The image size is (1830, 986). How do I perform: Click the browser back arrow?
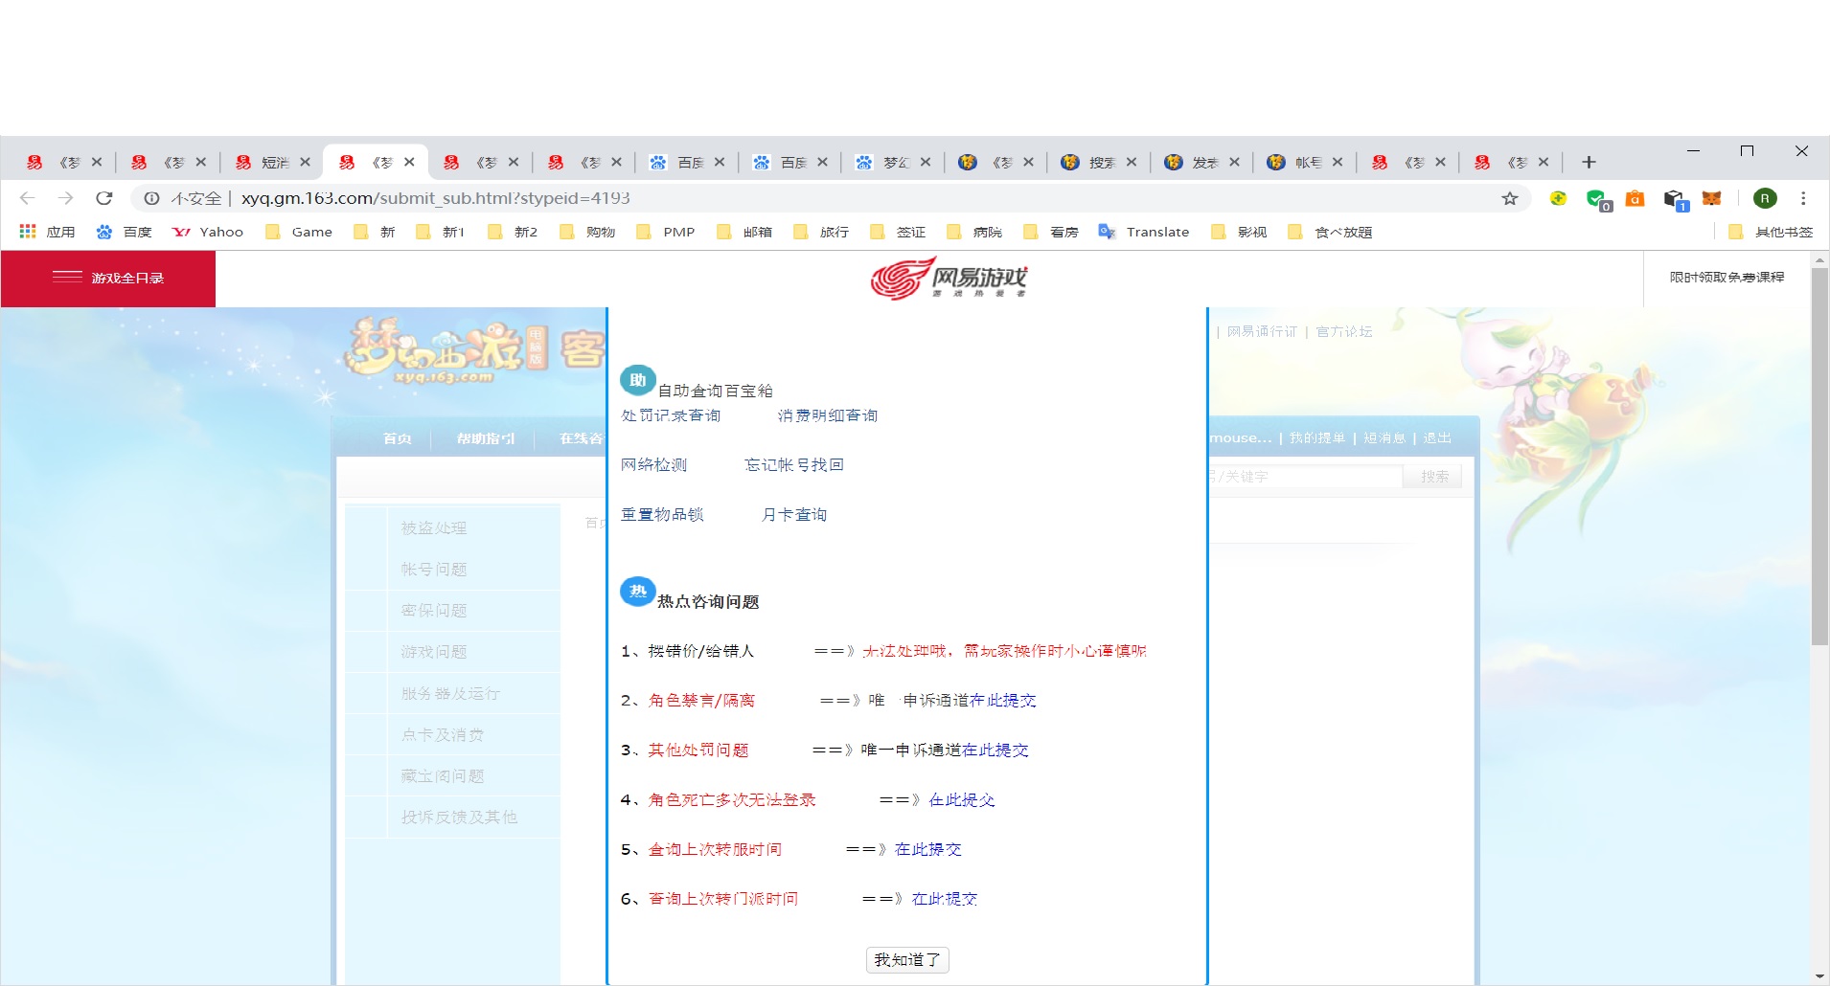[27, 198]
